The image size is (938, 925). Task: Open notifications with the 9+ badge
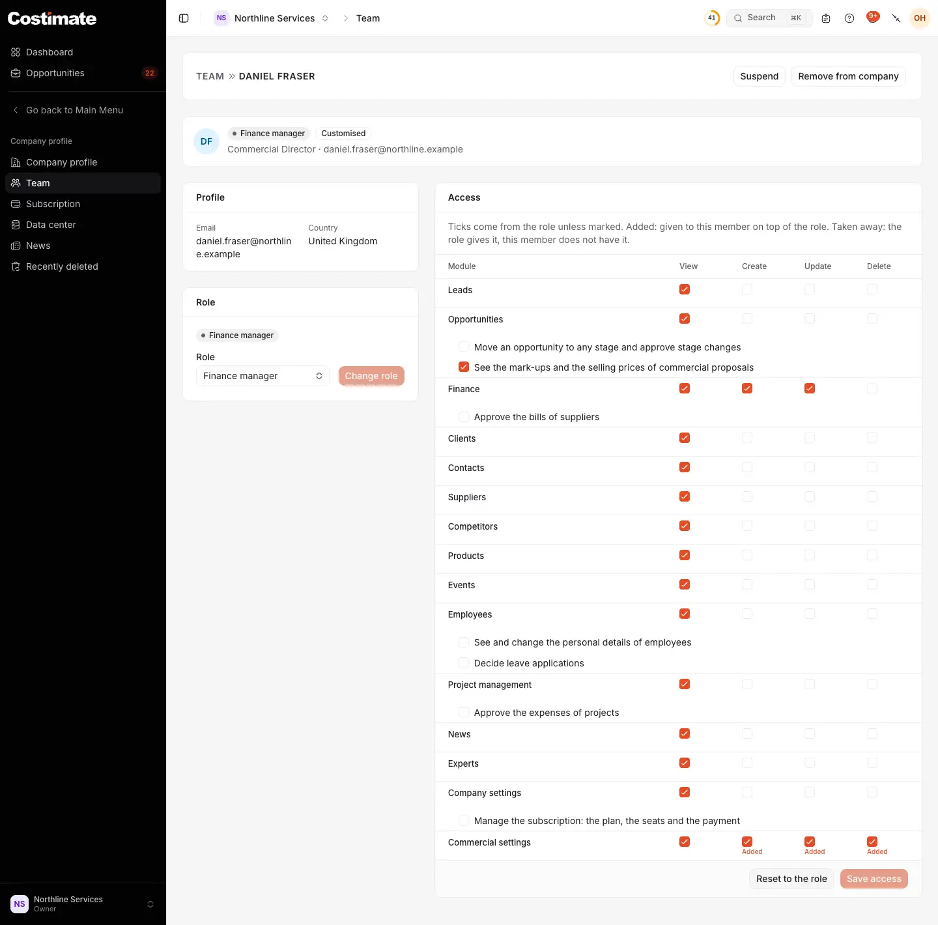point(873,18)
